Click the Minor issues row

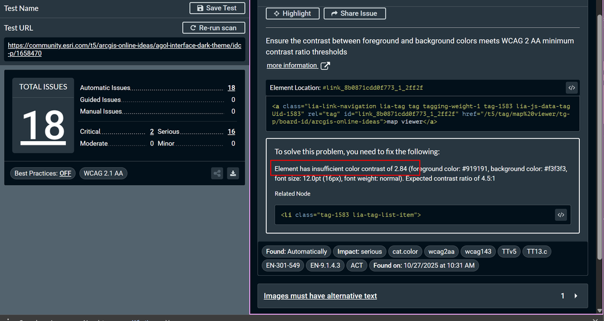click(196, 144)
